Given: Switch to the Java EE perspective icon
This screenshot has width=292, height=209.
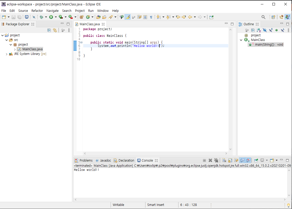Looking at the screenshot, I should coord(281,17).
